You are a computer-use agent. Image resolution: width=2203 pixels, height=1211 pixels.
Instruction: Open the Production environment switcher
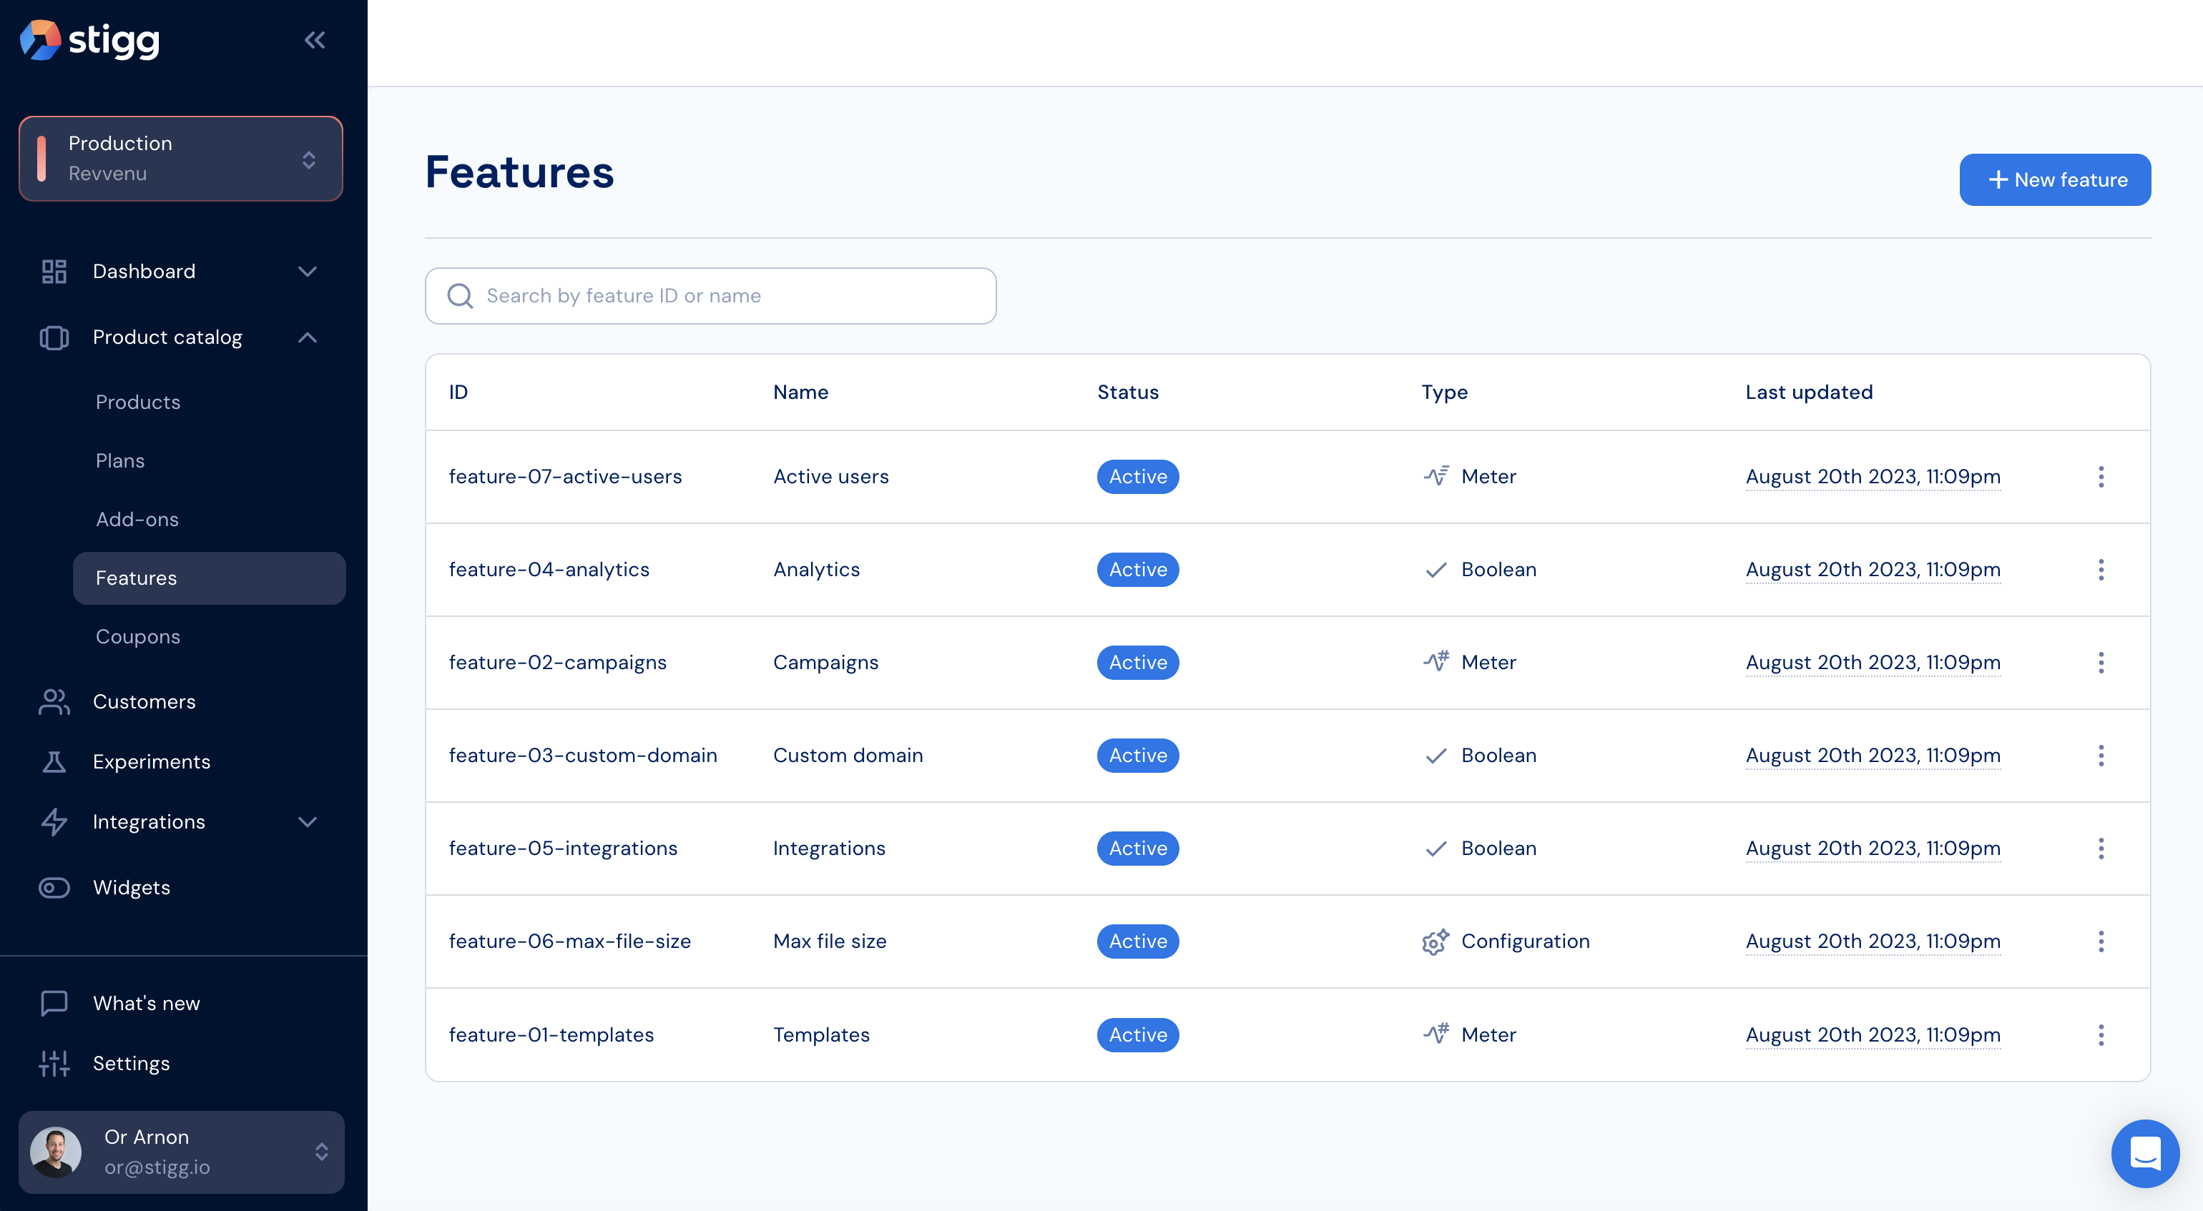click(181, 159)
